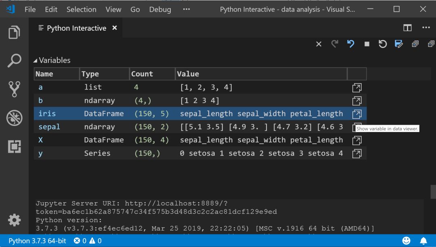Collapse the Variables section
Screen dimensions: 436x247
(x=36, y=61)
